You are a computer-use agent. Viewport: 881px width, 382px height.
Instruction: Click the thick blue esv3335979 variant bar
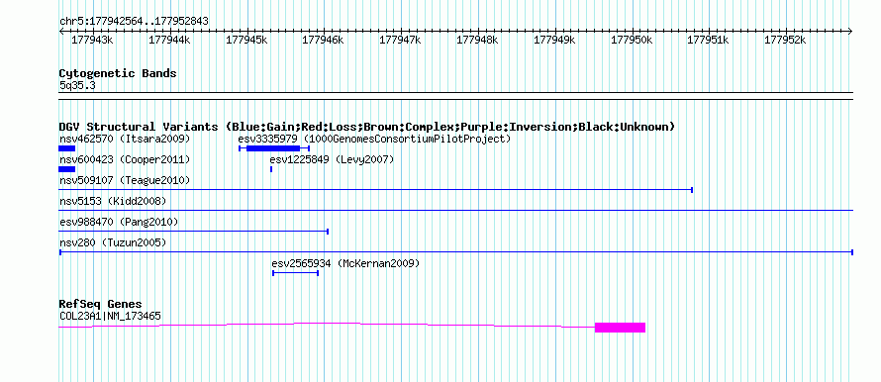pyautogui.click(x=273, y=148)
